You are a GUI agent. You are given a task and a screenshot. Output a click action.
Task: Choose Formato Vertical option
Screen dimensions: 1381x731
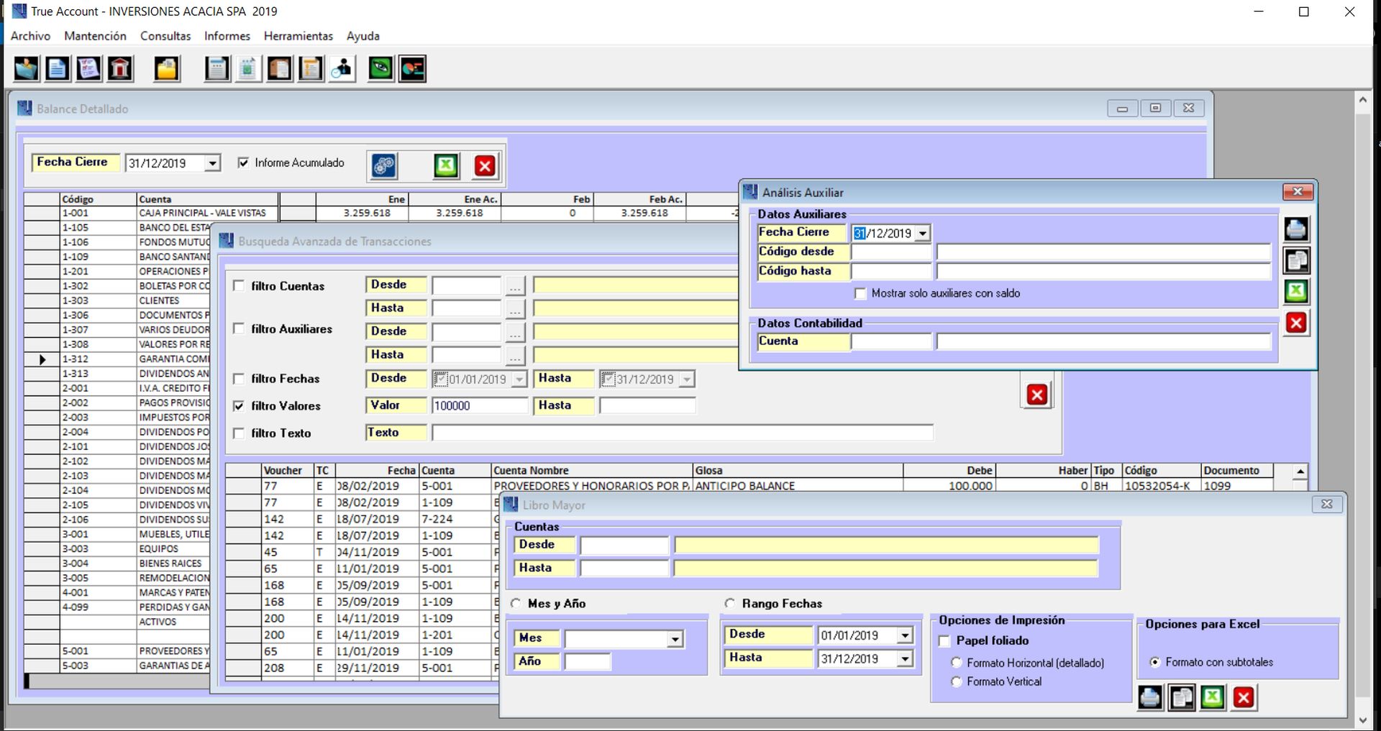(957, 681)
